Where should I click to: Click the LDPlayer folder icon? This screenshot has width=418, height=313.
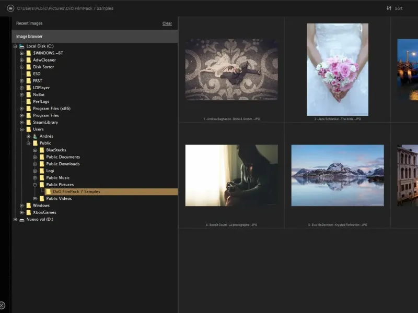(x=29, y=88)
